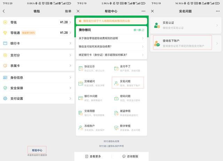Viewport: 223px width, 161px height.
Task: Open more options in 帮助中心 page
Action: pyautogui.click(x=143, y=11)
